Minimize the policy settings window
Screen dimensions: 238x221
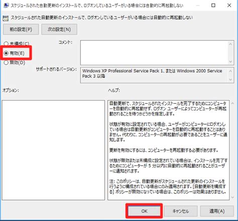pyautogui.click(x=198, y=6)
